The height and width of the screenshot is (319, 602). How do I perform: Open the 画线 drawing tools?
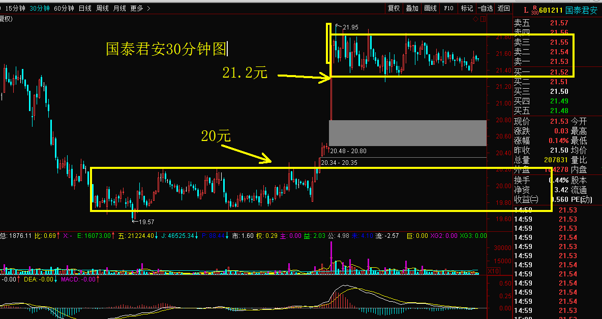coord(431,8)
